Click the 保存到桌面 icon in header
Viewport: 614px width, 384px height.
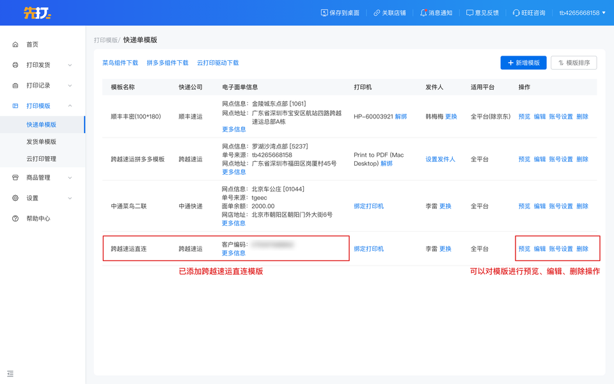coord(324,13)
